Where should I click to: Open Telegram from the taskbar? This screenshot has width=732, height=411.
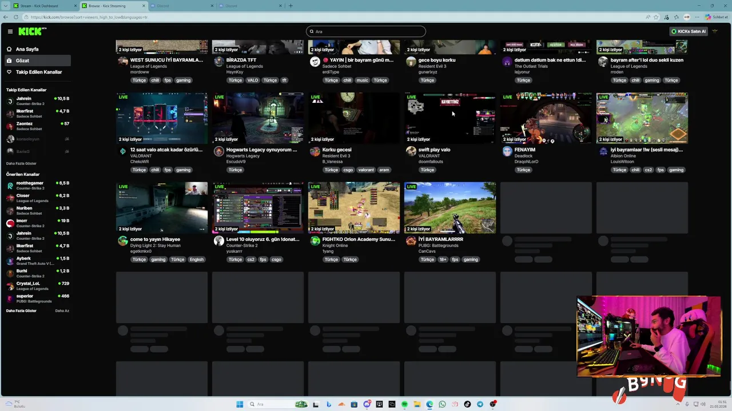pyautogui.click(x=480, y=404)
